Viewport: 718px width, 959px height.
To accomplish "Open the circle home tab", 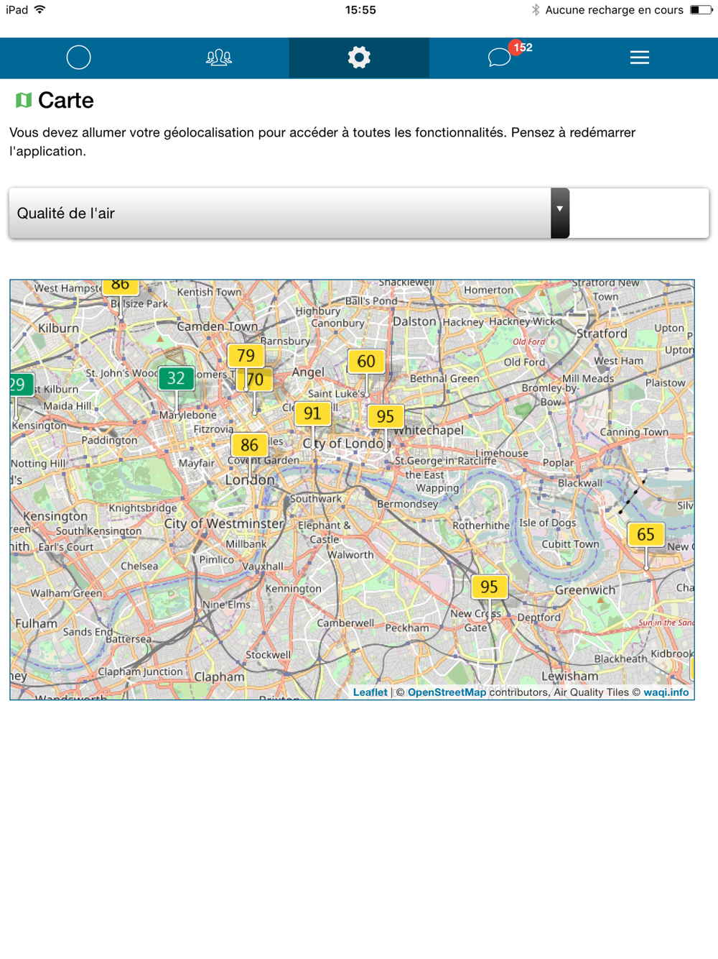I will (x=78, y=58).
